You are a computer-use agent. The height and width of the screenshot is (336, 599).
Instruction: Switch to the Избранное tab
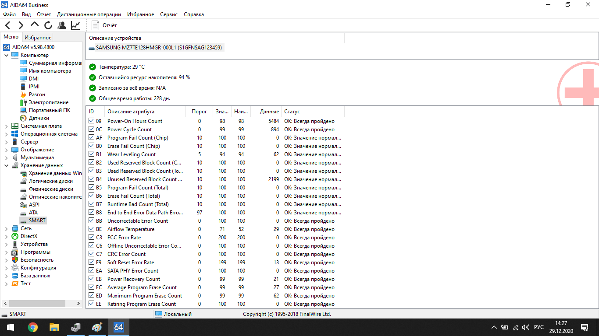[x=38, y=38]
